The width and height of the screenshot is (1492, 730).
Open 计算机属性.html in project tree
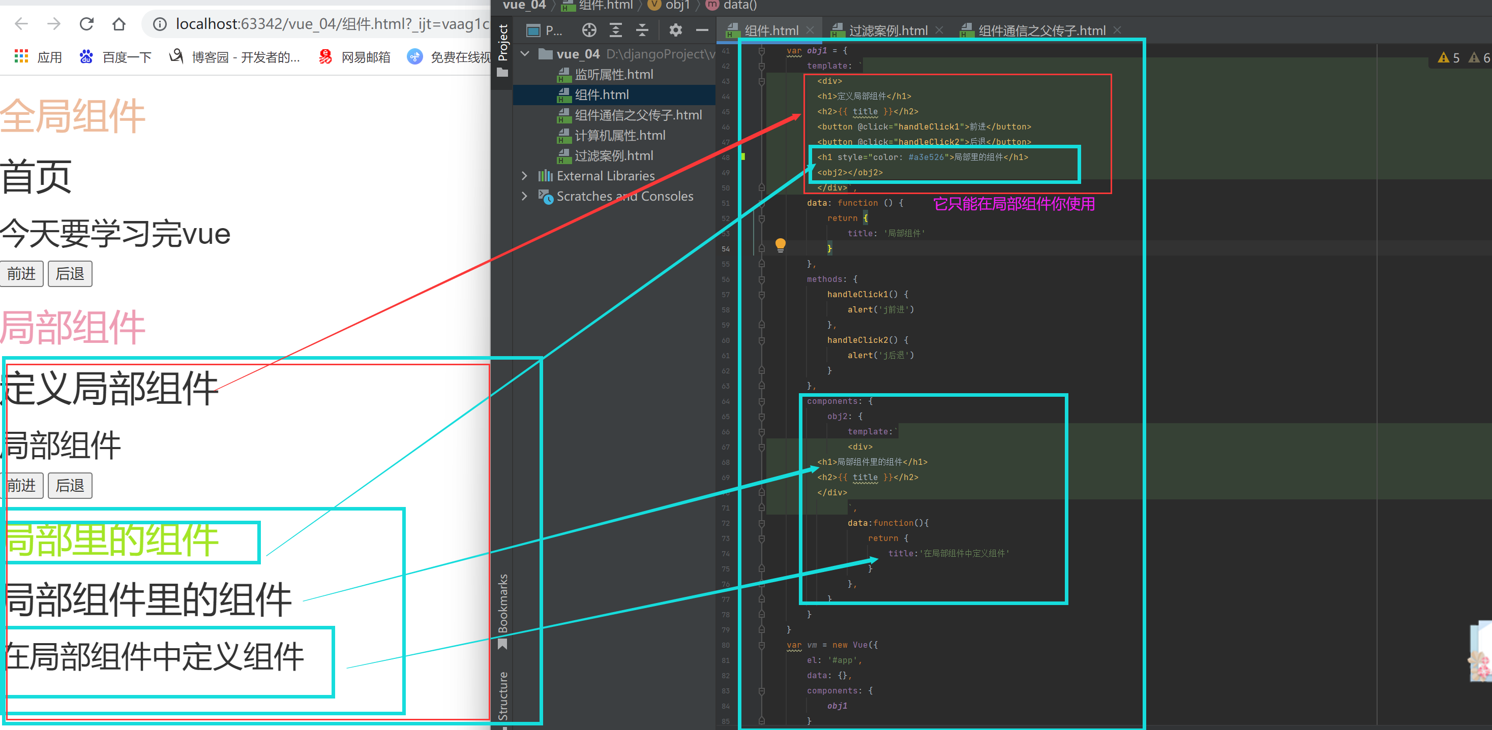coord(619,135)
